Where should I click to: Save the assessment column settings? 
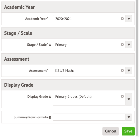(128, 131)
